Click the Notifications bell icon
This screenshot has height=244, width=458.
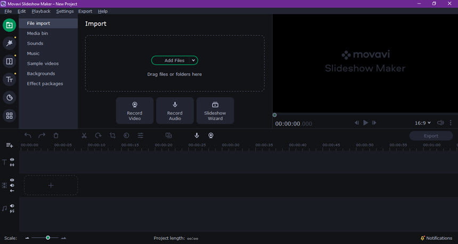(422, 238)
